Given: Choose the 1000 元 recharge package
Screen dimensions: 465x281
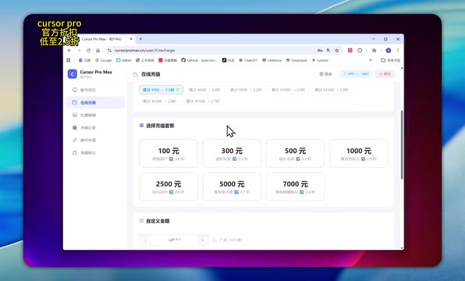Looking at the screenshot, I should (x=359, y=154).
